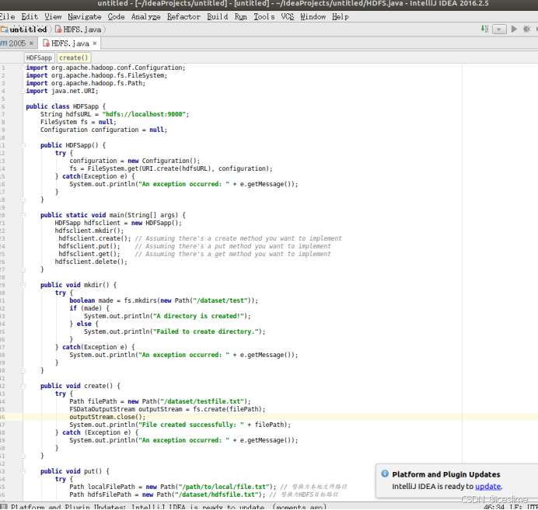Click untitled in the navigation bar
The width and height of the screenshot is (538, 510).
pos(28,29)
